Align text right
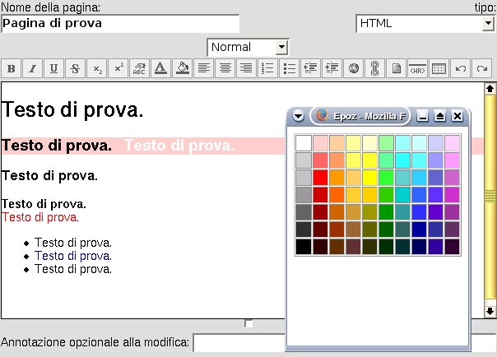Screen dimensions: 497x357 246,68
